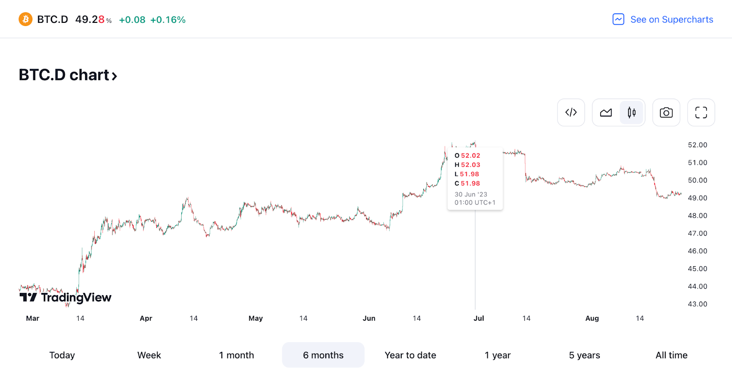The image size is (732, 381).
Task: Enter fullscreen mode for the chart
Action: point(700,112)
